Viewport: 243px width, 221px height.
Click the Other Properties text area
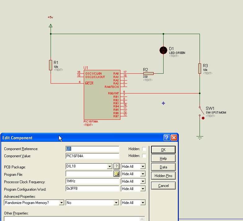(72, 219)
